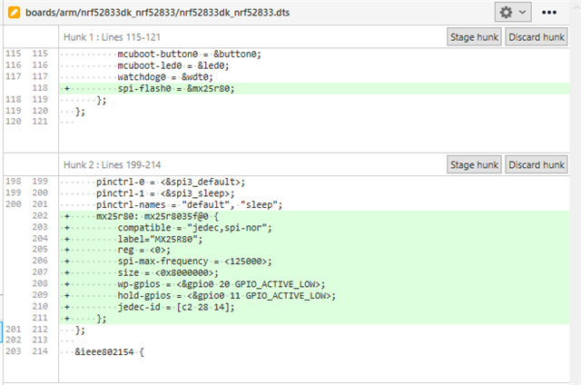Stage hunk 2 lines 199-214
The height and width of the screenshot is (385, 581).
(x=474, y=164)
